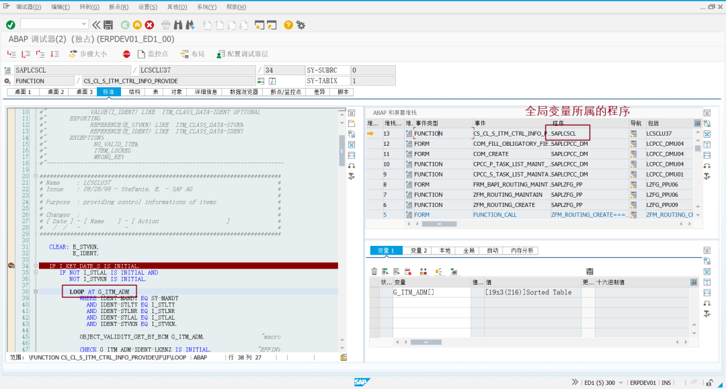This screenshot has height=389, width=726.
Task: Click the Find Next binoculars-plus icon
Action: [x=190, y=25]
